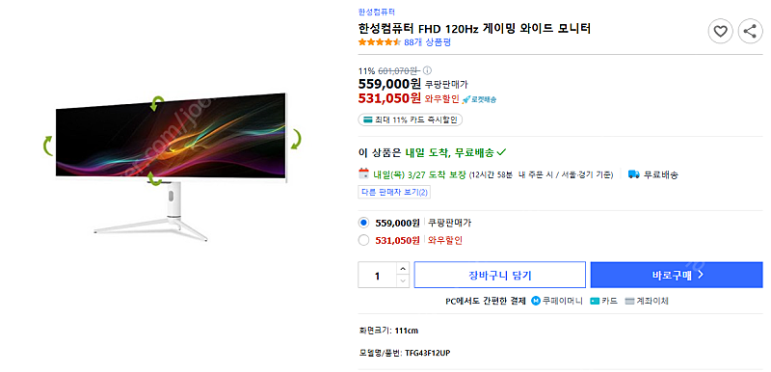Click the orange star rating icons
The width and height of the screenshot is (771, 372).
tap(379, 42)
